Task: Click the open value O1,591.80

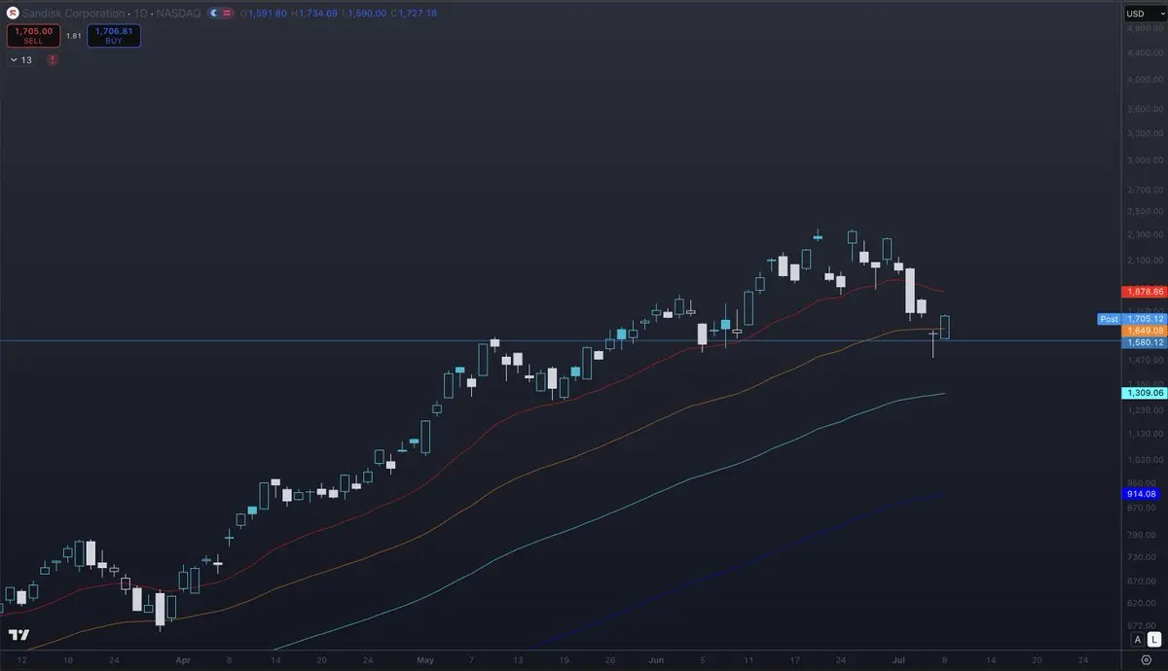Action: click(266, 14)
